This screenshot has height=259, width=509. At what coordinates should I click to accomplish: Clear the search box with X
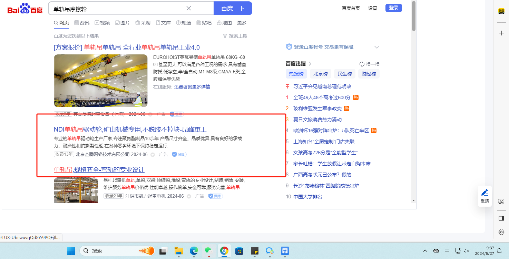189,8
